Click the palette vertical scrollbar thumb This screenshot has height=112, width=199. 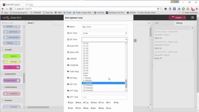[24, 78]
